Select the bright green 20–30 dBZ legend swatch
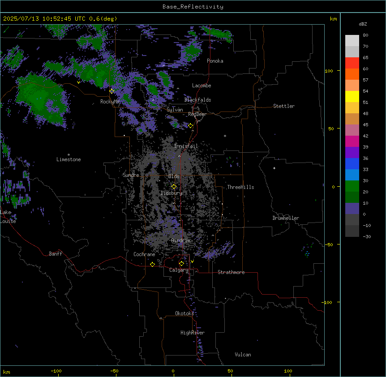Image resolution: width=386 pixels, height=377 pixels. click(x=352, y=186)
